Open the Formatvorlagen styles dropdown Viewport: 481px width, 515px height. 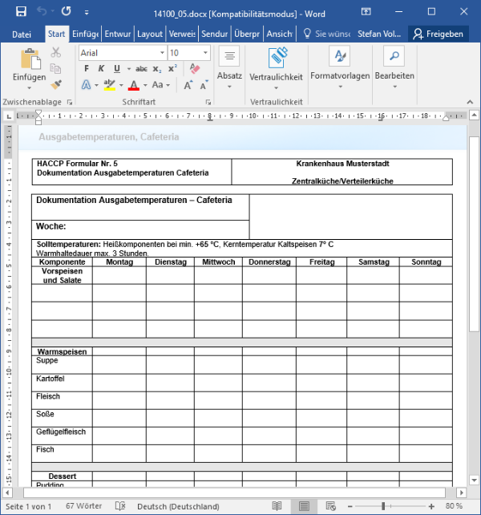(x=340, y=63)
